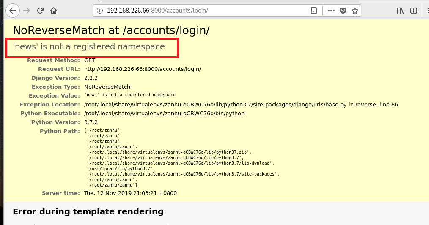
Task: Show site information for this address
Action: point(100,11)
